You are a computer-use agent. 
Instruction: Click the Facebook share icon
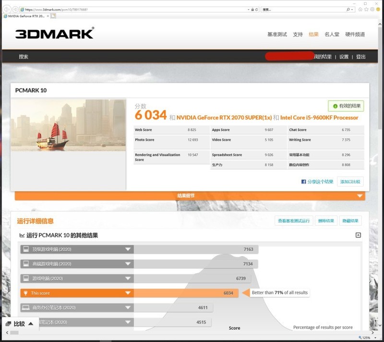(303, 182)
